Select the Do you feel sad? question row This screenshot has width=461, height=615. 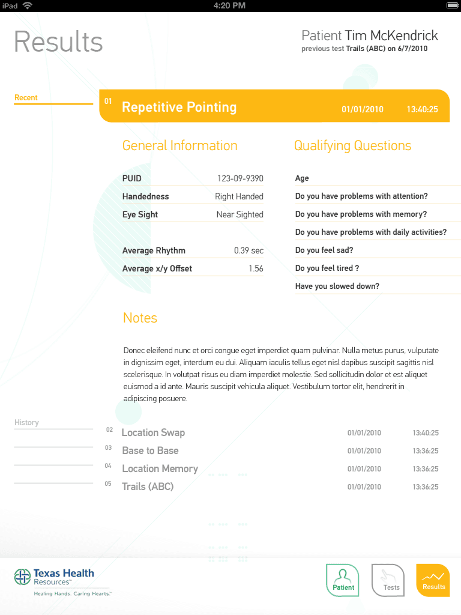[x=378, y=250]
